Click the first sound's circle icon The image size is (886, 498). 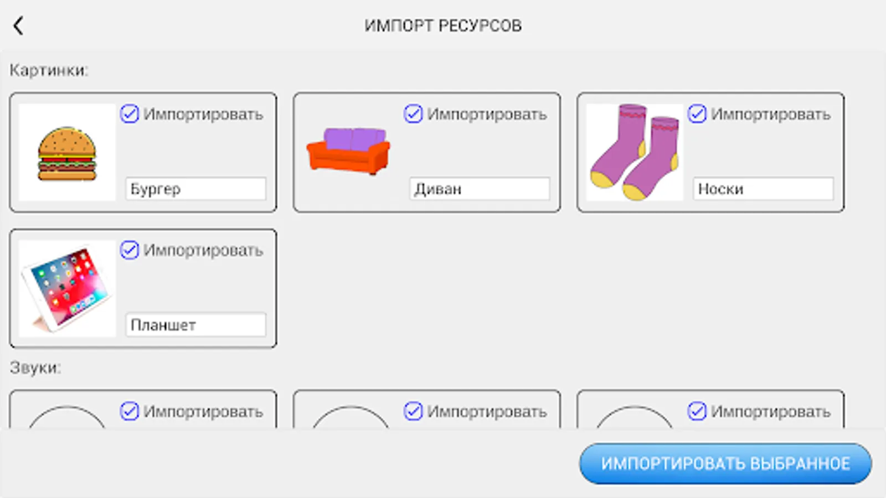point(67,417)
